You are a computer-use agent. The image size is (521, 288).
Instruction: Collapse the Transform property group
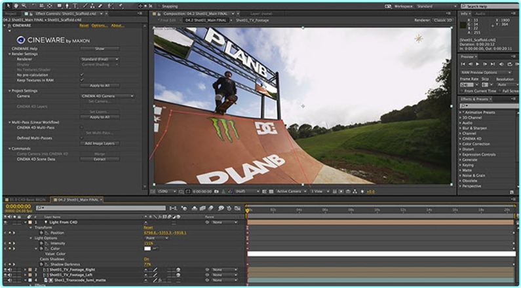pos(31,228)
